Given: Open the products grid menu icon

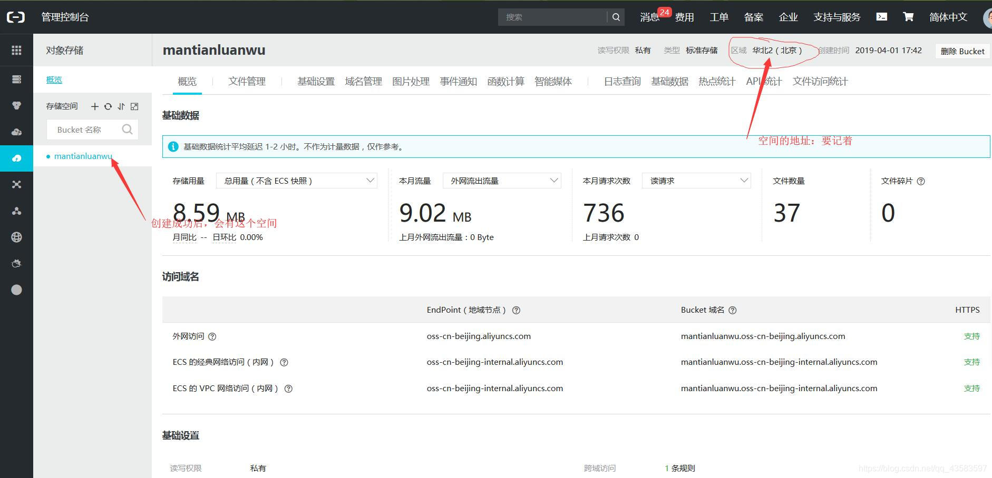Looking at the screenshot, I should coord(16,50).
